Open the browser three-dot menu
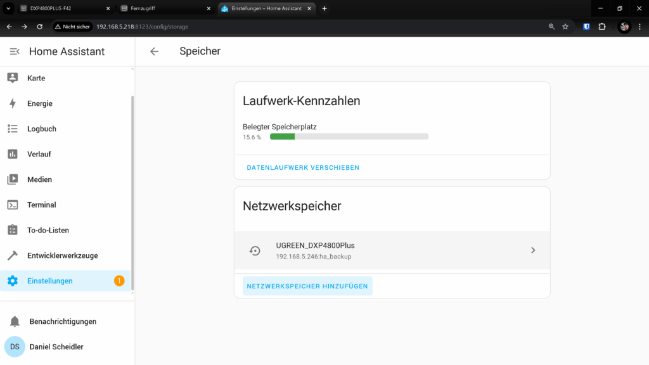The height and width of the screenshot is (365, 649). tap(640, 27)
